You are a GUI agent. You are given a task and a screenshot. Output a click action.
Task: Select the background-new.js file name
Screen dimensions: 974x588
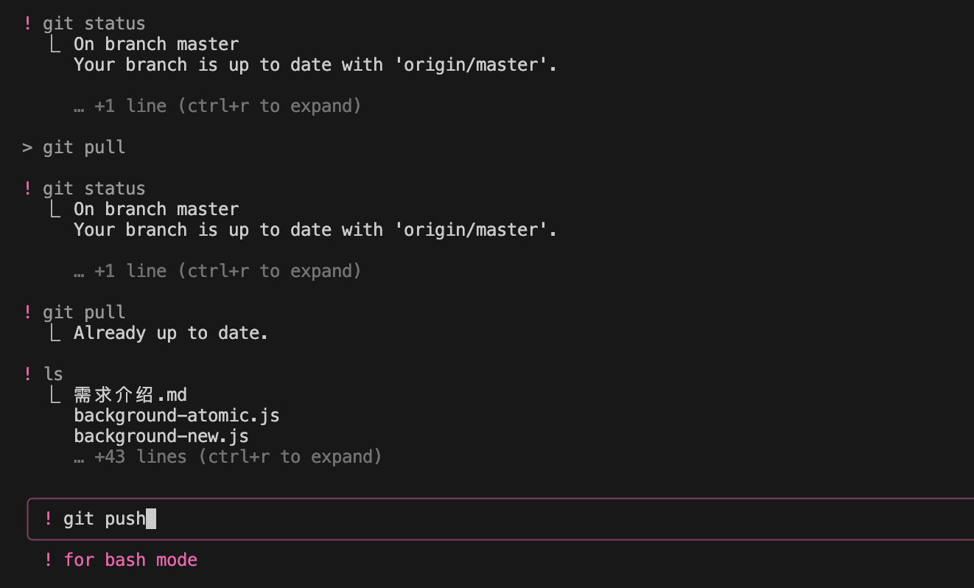coord(161,436)
